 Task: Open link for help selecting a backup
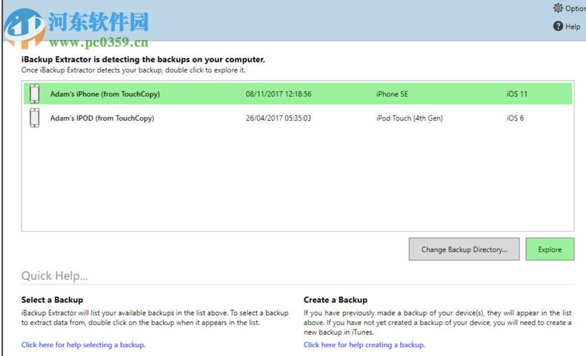click(83, 345)
